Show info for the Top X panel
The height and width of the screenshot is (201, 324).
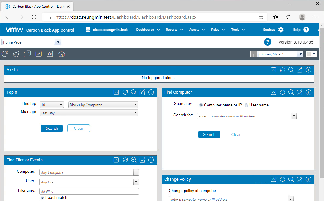(x=151, y=92)
